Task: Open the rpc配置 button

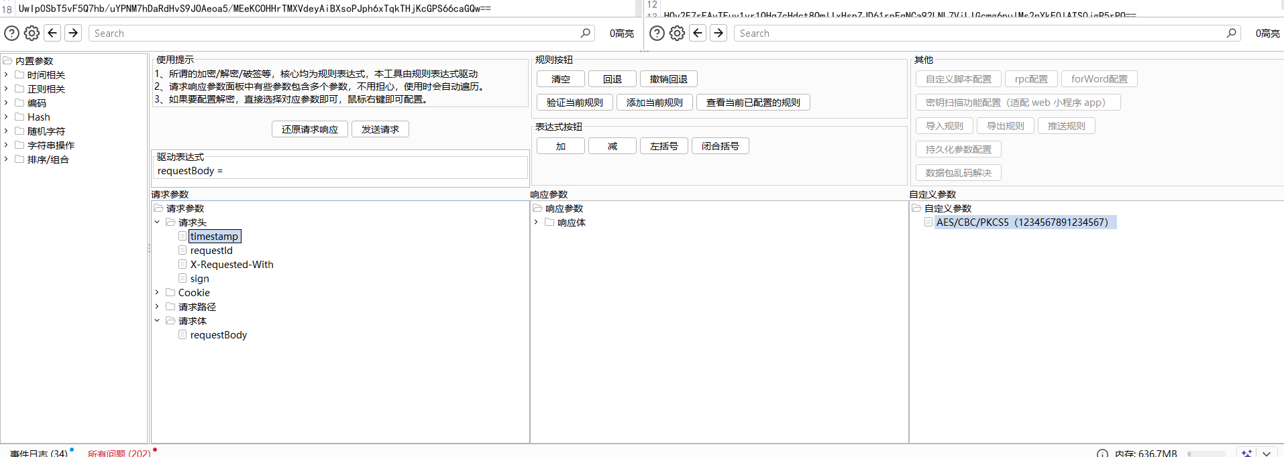Action: 1031,79
